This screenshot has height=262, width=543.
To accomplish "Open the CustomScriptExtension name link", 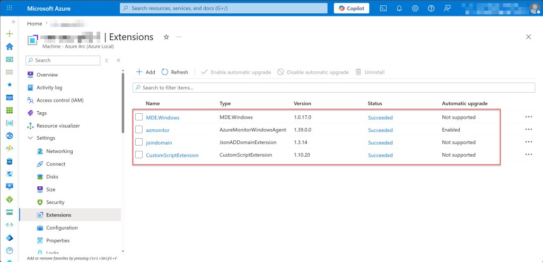I will tap(172, 156).
